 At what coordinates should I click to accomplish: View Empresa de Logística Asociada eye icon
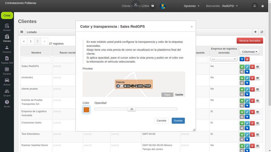click(x=242, y=112)
